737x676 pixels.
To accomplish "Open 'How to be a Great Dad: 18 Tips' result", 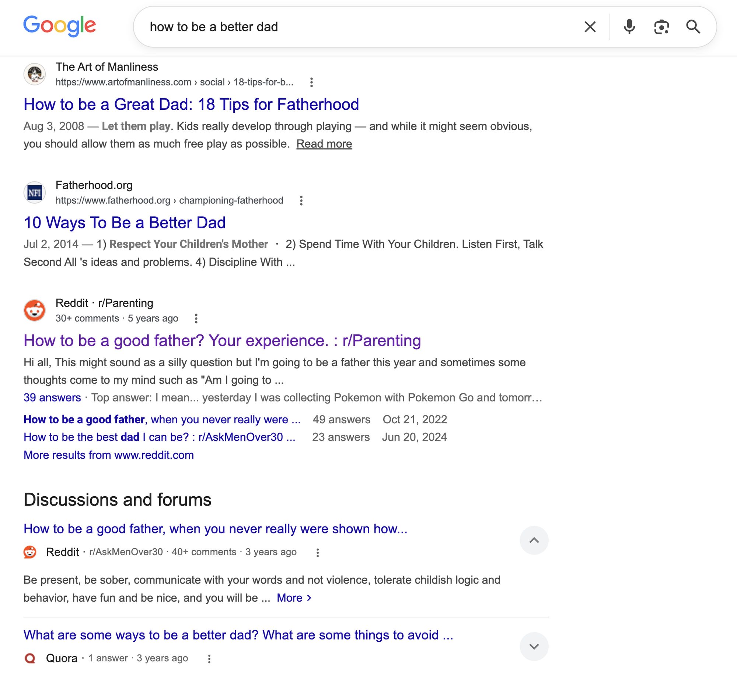I will (191, 105).
